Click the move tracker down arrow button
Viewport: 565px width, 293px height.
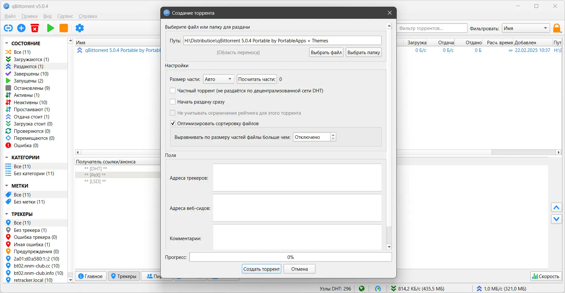[556, 219]
